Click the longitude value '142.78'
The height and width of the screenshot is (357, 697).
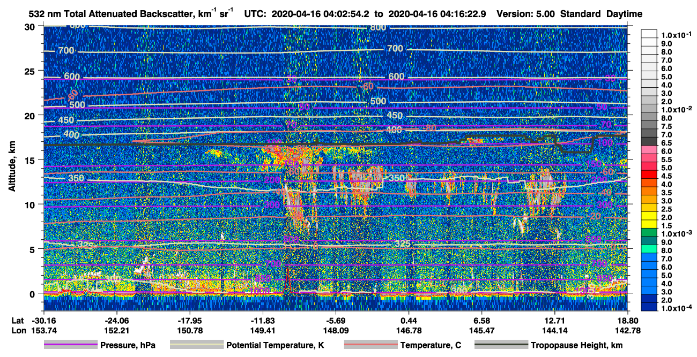click(x=627, y=330)
